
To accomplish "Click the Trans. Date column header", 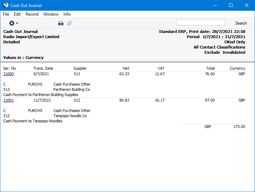I will (43, 68).
